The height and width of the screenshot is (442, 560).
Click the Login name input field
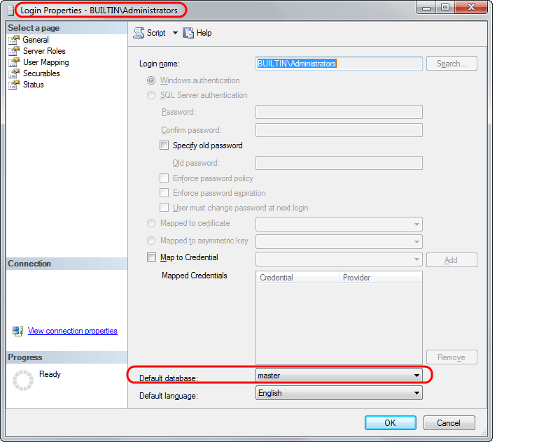point(339,64)
